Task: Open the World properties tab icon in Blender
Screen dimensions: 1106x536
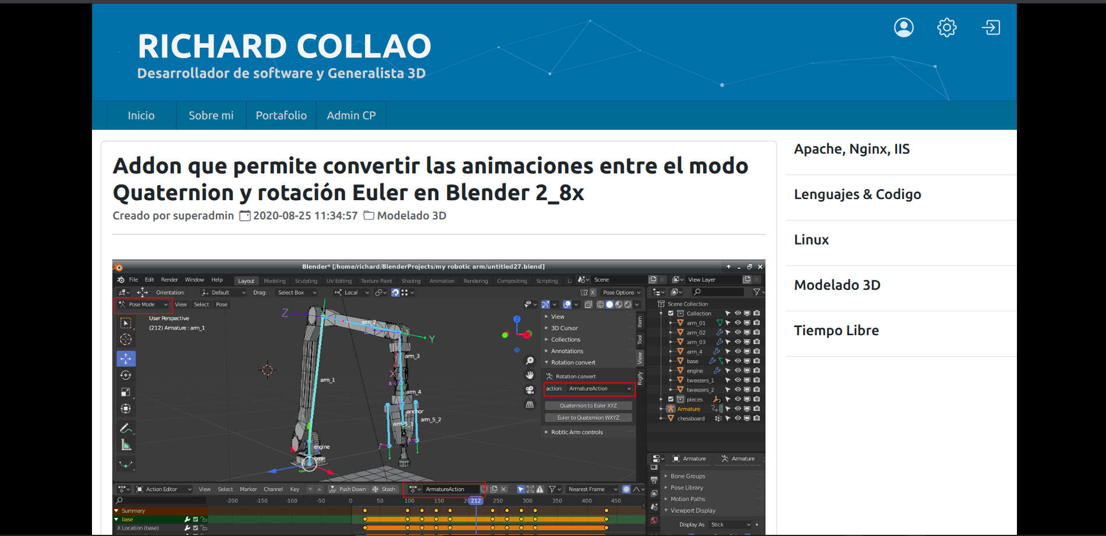Action: point(654,520)
